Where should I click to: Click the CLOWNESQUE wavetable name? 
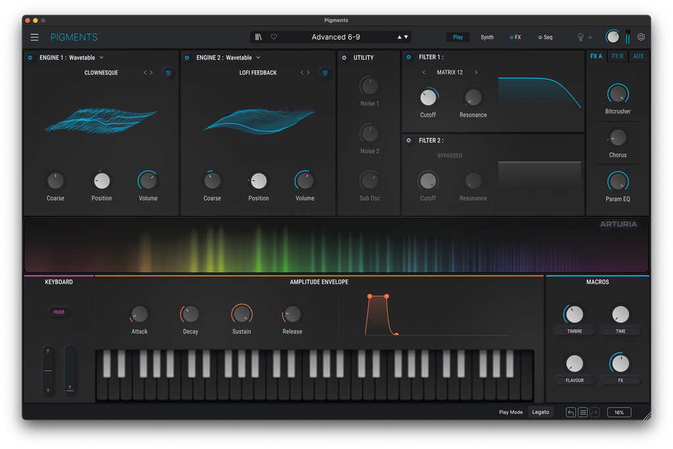click(x=101, y=72)
